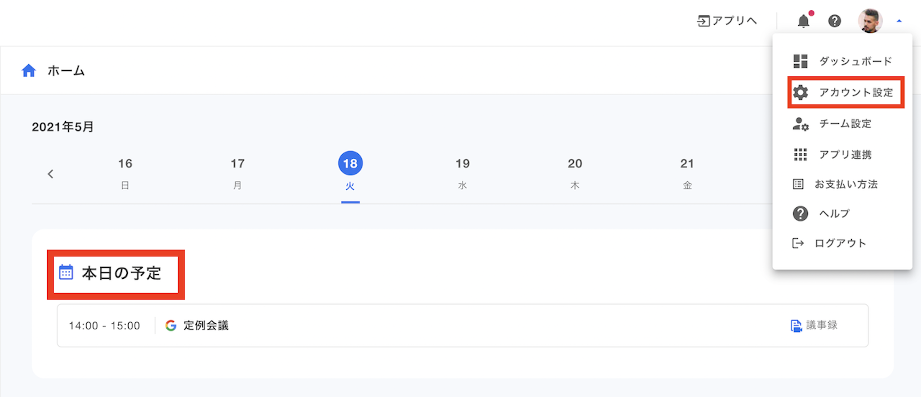921x397 pixels.
Task: Click the calendar icon beside 本日の予定
Action: 66,272
